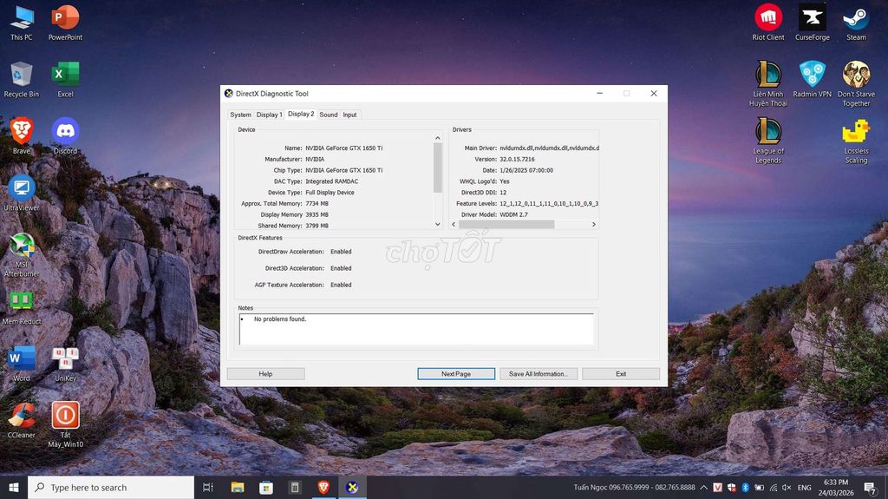Open the taskbar clock and date

coord(835,487)
